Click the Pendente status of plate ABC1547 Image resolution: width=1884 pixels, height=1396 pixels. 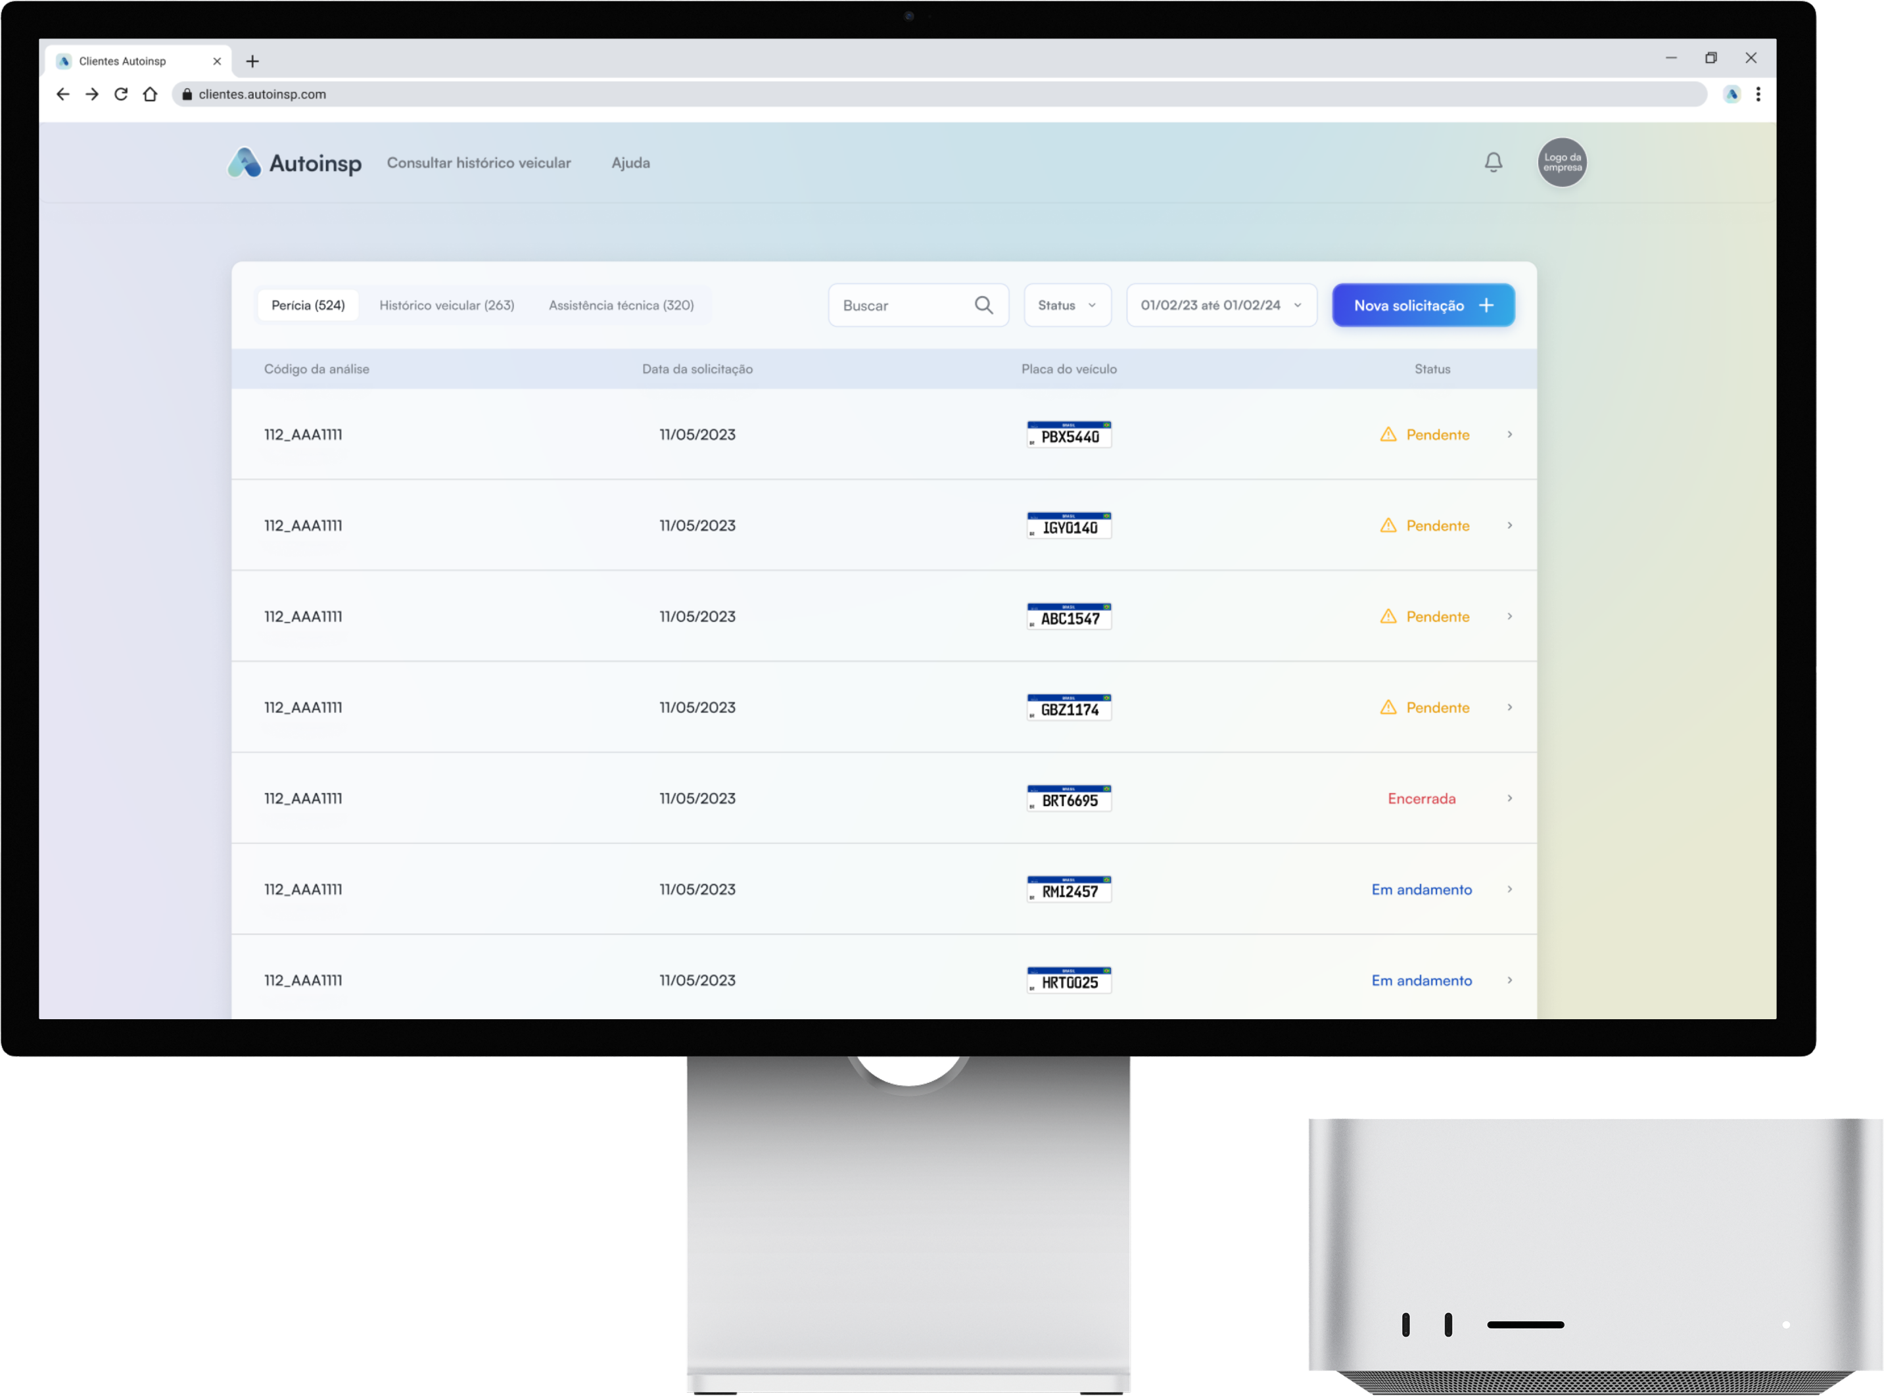(1438, 616)
